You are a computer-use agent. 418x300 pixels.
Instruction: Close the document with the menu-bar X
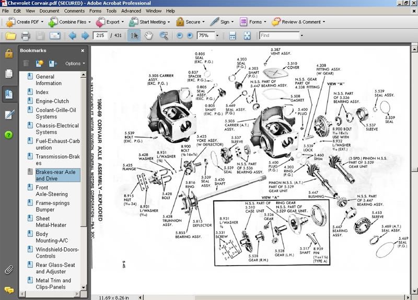[x=414, y=11]
